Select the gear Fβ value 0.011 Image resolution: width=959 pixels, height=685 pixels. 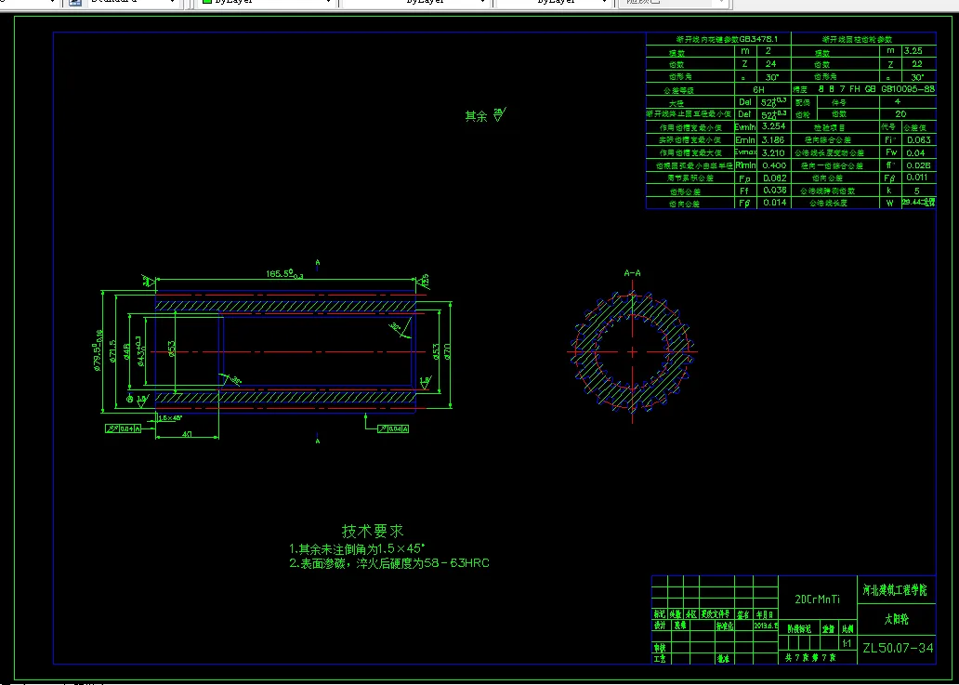click(x=919, y=178)
